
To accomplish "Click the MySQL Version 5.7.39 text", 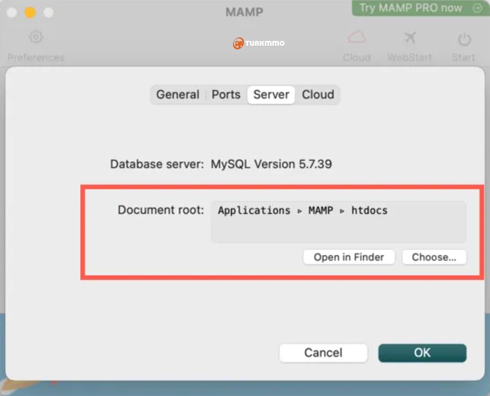I will click(271, 164).
